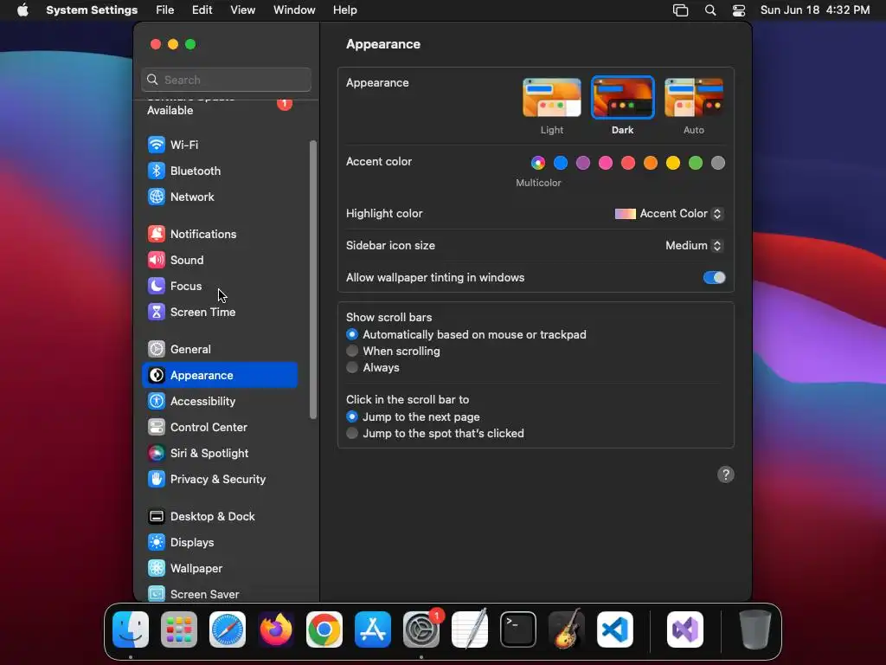Launch Visual Studio Code from the Dock
This screenshot has width=886, height=665.
click(615, 629)
